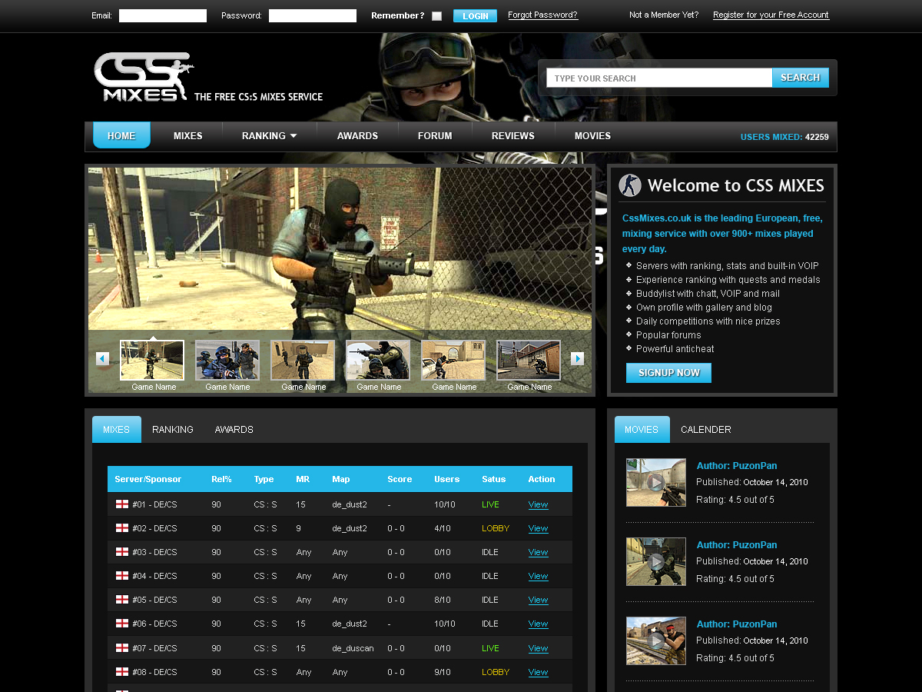View server #06 details
Image resolution: width=922 pixels, height=692 pixels.
click(538, 624)
